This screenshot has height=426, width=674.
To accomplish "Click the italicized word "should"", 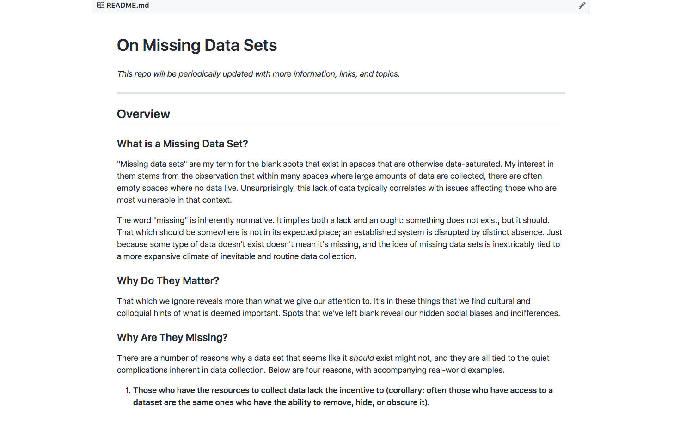I will 362,358.
